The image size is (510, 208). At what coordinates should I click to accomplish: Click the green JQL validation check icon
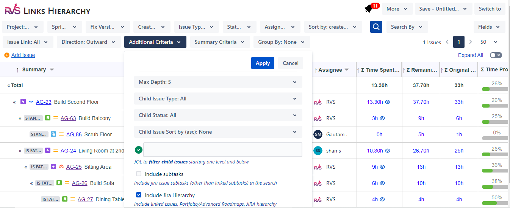(x=139, y=150)
